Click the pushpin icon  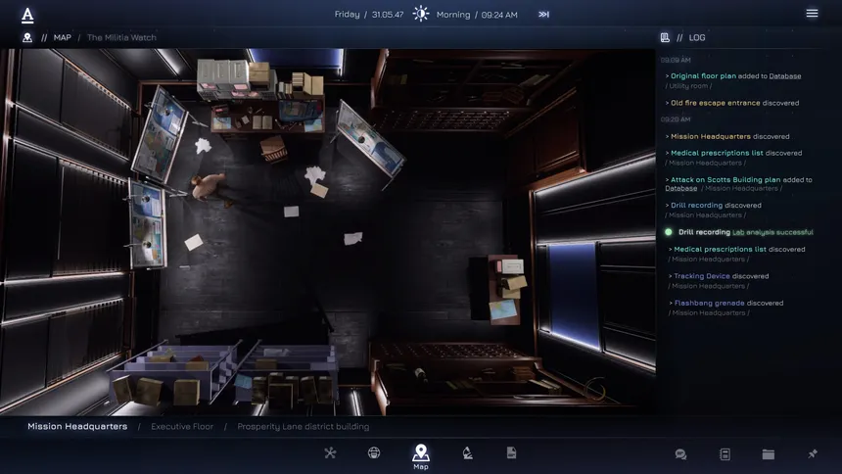click(x=813, y=454)
